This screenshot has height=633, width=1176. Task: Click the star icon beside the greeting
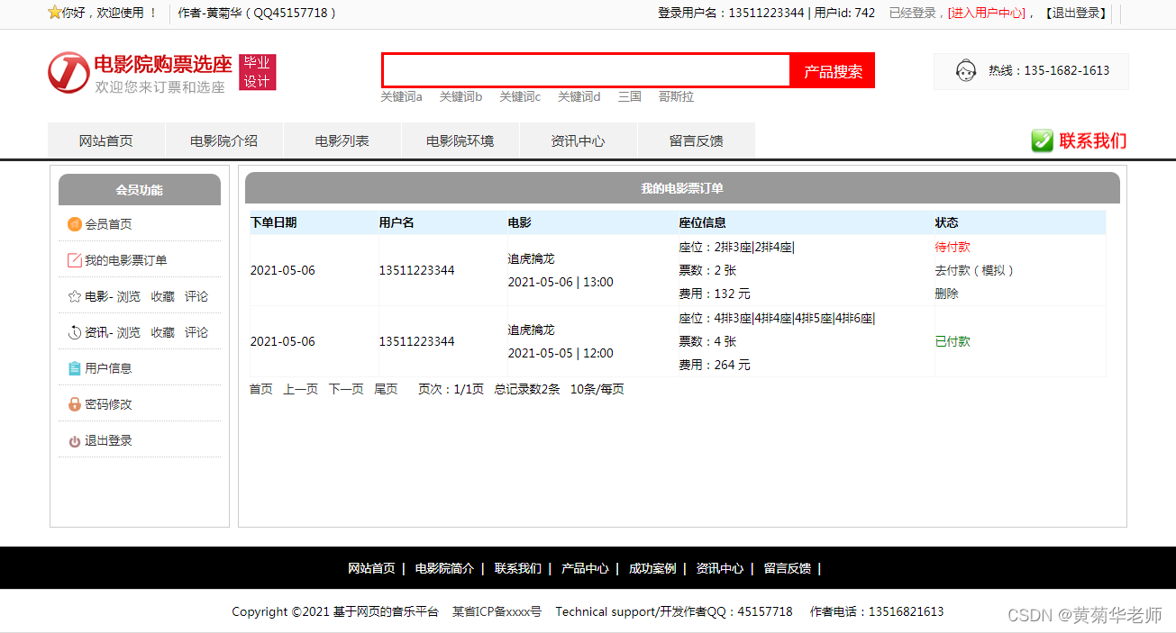pyautogui.click(x=54, y=13)
